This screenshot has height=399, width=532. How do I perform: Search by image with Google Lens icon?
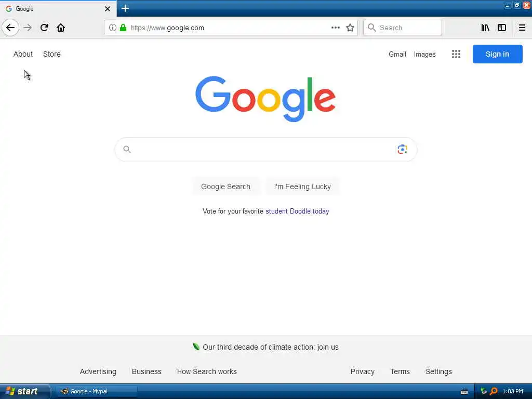pyautogui.click(x=402, y=149)
